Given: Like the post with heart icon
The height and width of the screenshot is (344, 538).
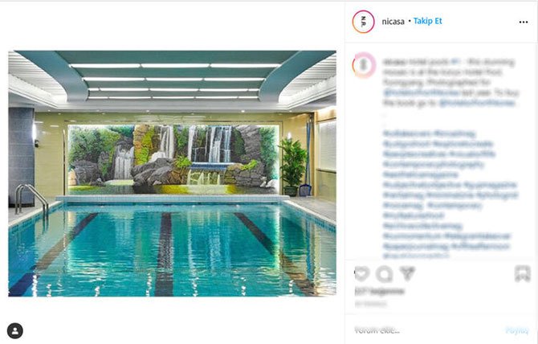Looking at the screenshot, I should [x=362, y=273].
